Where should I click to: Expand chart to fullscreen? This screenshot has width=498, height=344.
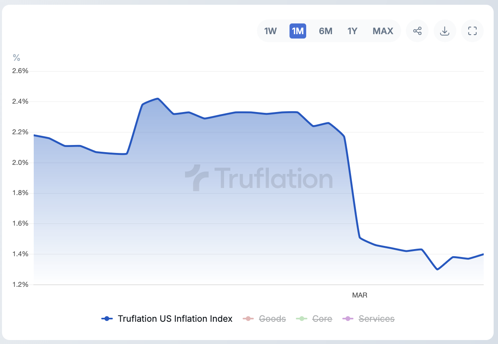tap(472, 31)
